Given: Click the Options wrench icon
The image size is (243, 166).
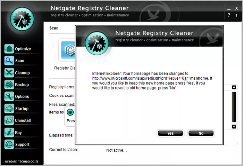Looking at the screenshot, I should point(9,96).
